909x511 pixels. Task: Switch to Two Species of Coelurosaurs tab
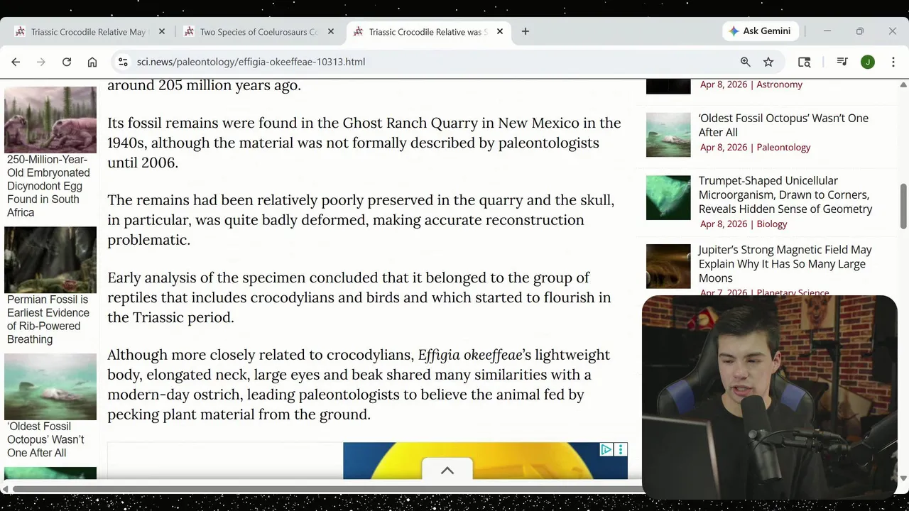click(x=258, y=32)
